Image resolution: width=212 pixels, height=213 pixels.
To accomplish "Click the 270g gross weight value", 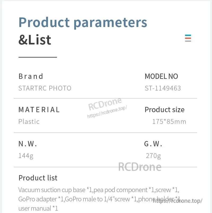I will (153, 156).
